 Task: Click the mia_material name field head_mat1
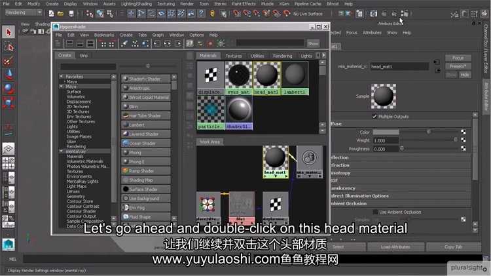point(399,66)
